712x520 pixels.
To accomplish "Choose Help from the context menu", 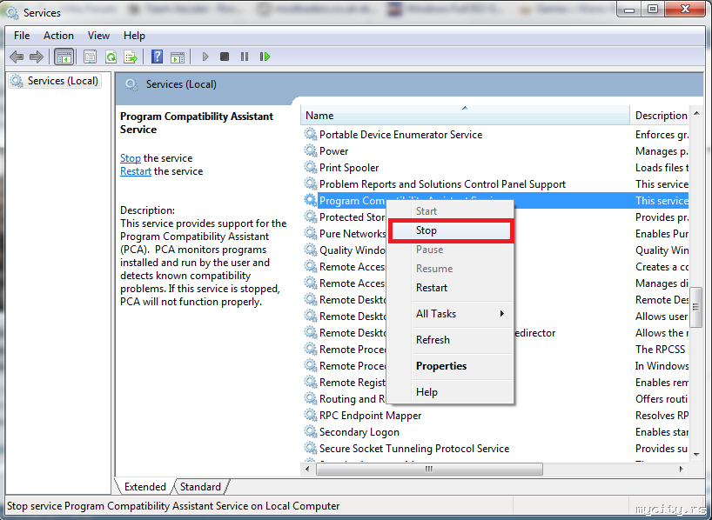I will tap(452, 392).
